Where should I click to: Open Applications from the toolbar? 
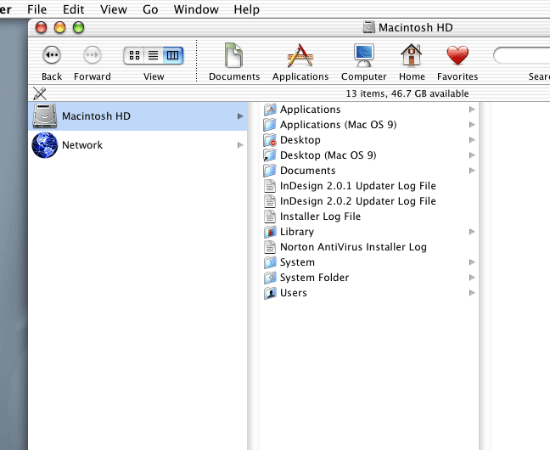[x=300, y=55]
